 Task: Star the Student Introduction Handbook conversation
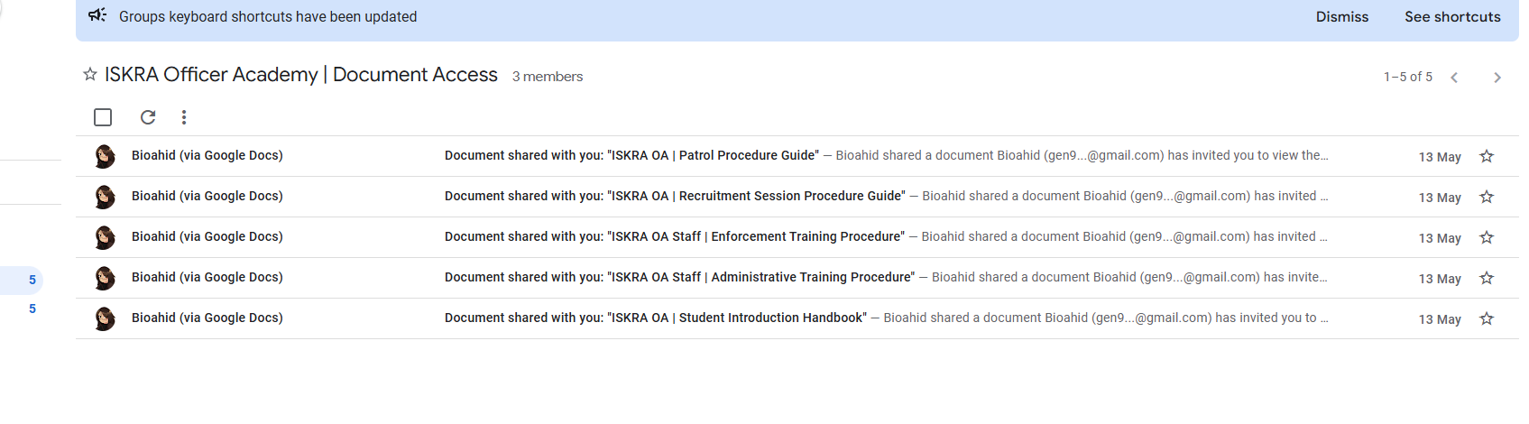pyautogui.click(x=1487, y=318)
